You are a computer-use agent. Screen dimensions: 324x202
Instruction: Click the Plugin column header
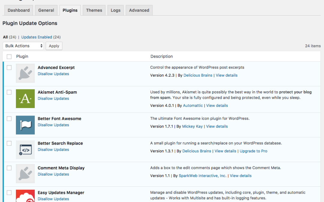[22, 57]
